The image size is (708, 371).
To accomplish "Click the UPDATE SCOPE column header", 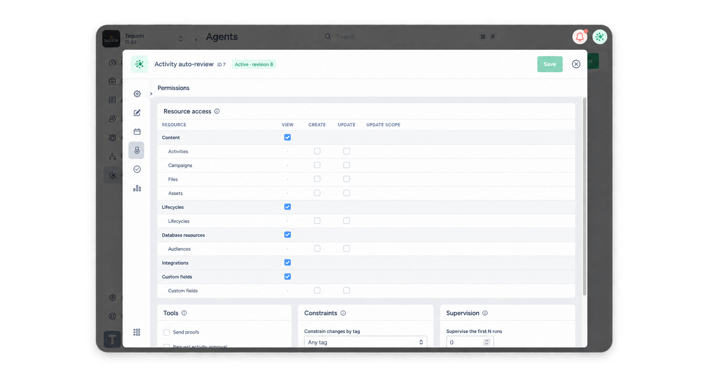I will click(383, 125).
